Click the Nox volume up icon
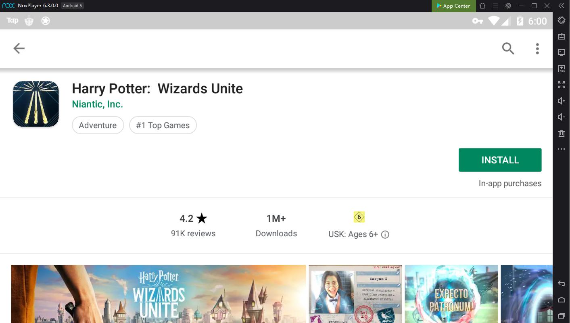The image size is (570, 323). pyautogui.click(x=561, y=101)
